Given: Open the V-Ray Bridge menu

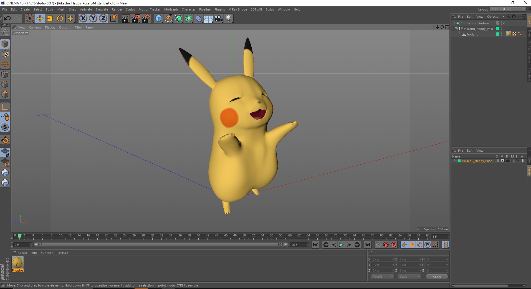Looking at the screenshot, I should tap(238, 9).
